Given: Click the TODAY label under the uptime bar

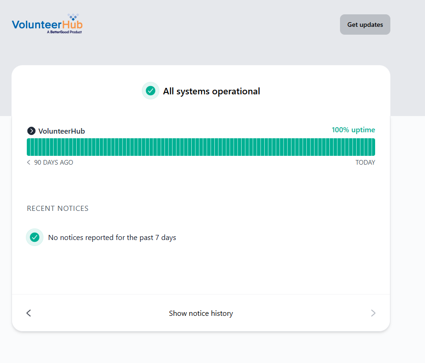Looking at the screenshot, I should [x=365, y=162].
